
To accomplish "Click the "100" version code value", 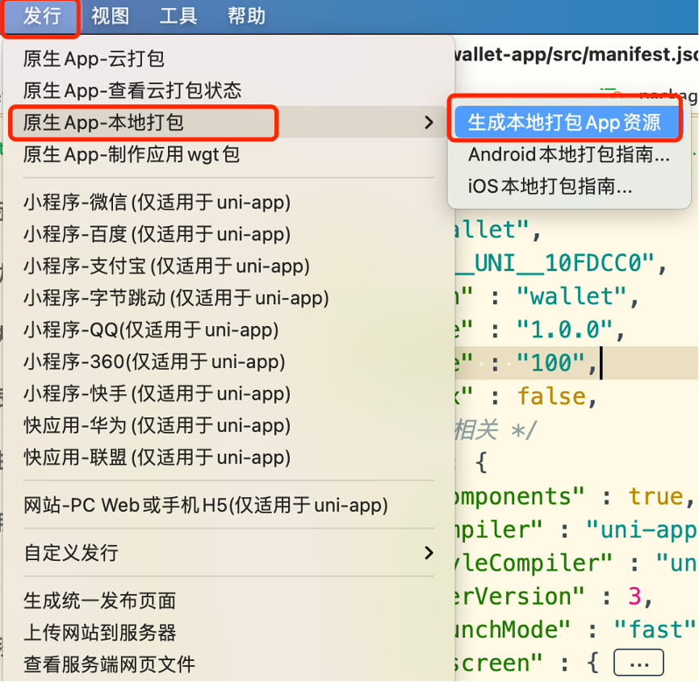I will click(550, 363).
